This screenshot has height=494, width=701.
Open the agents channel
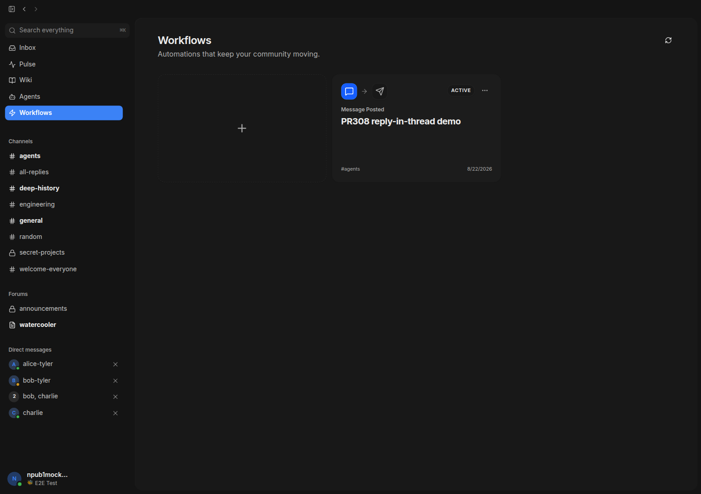click(x=64, y=156)
